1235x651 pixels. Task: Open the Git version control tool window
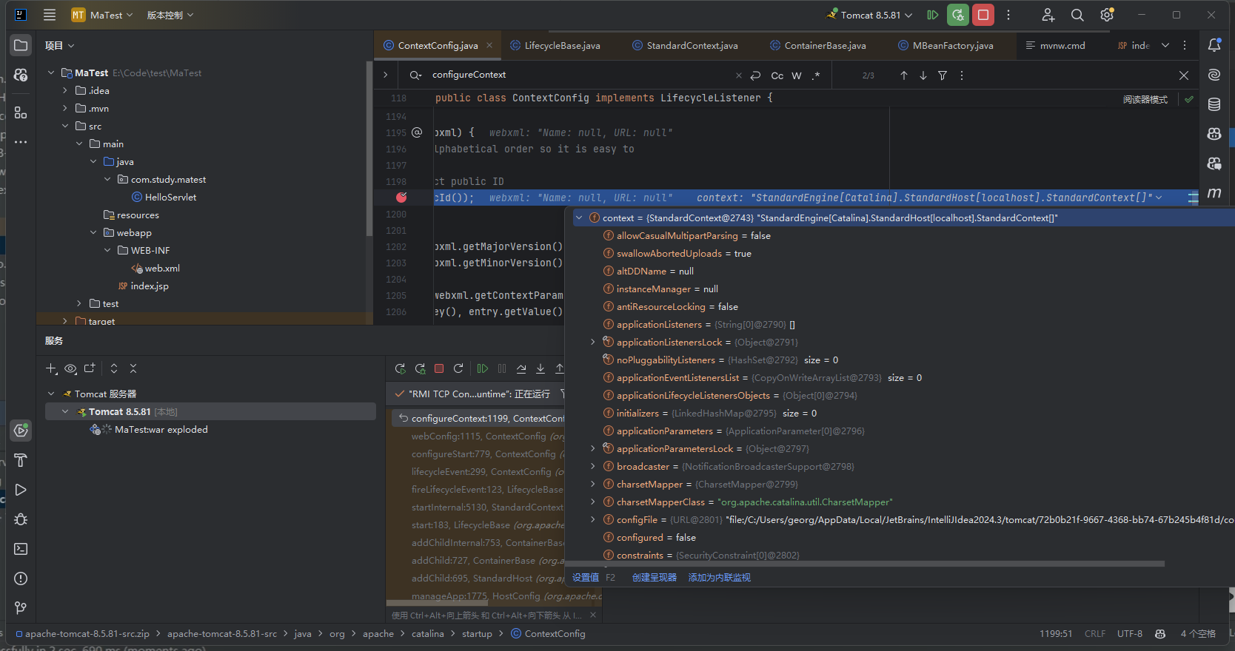coord(21,608)
